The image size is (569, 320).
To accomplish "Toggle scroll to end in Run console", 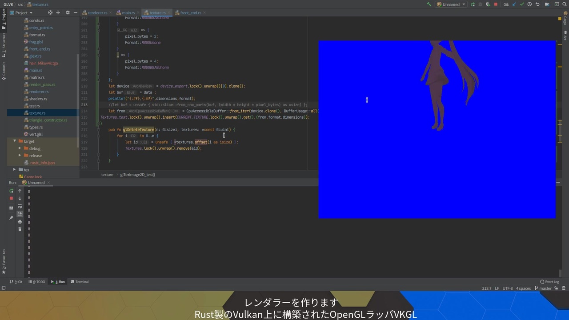I will pos(20,214).
